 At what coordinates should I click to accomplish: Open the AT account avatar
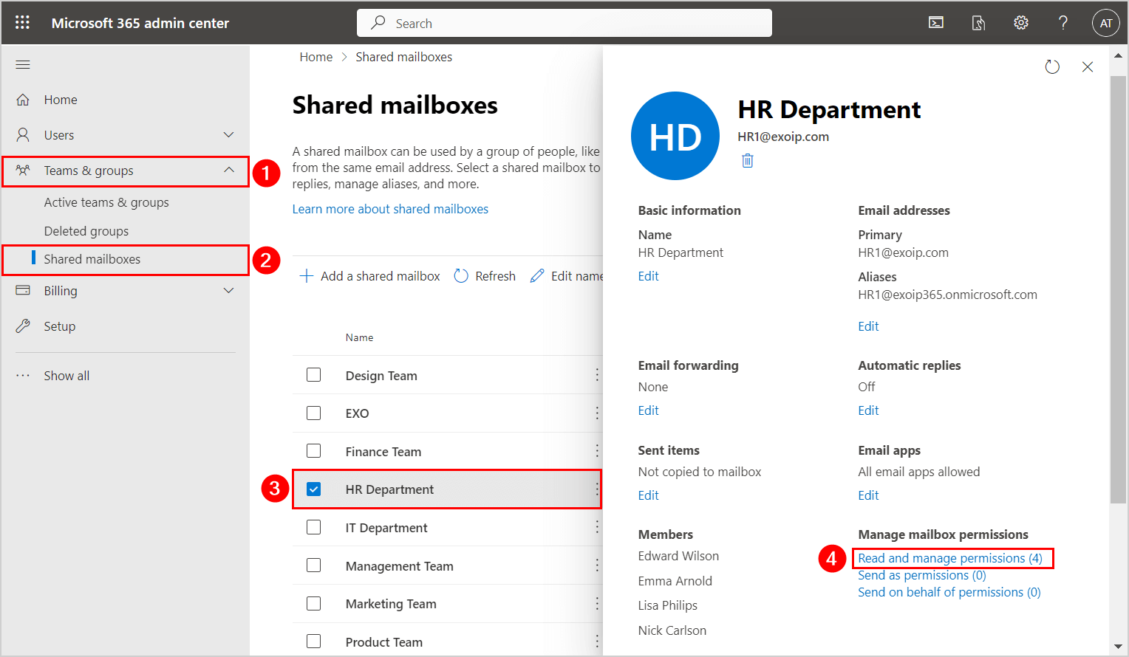tap(1106, 23)
